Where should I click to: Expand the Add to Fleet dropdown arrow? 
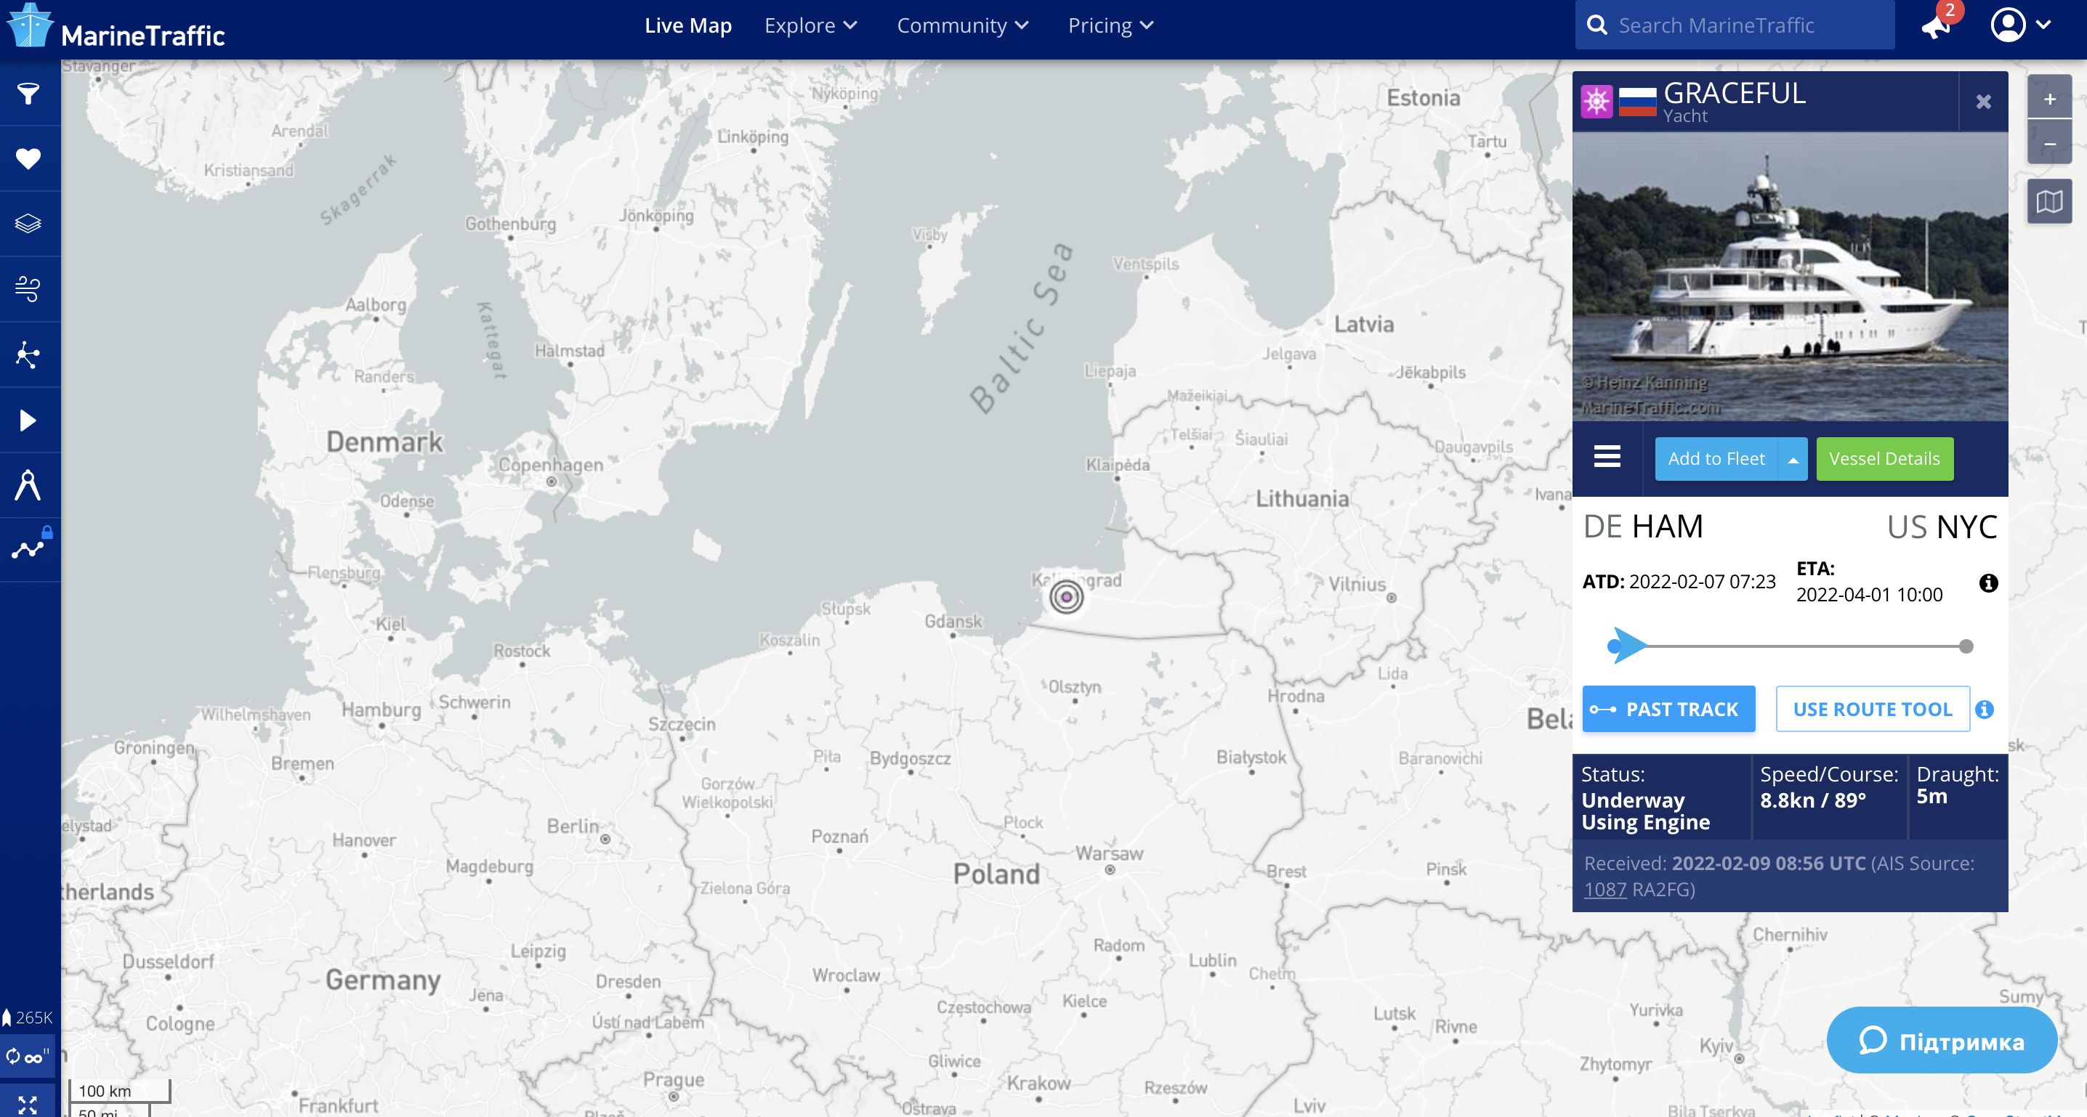pyautogui.click(x=1793, y=459)
